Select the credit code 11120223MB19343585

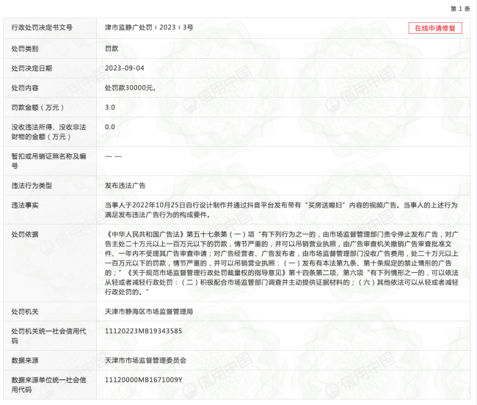tap(143, 331)
